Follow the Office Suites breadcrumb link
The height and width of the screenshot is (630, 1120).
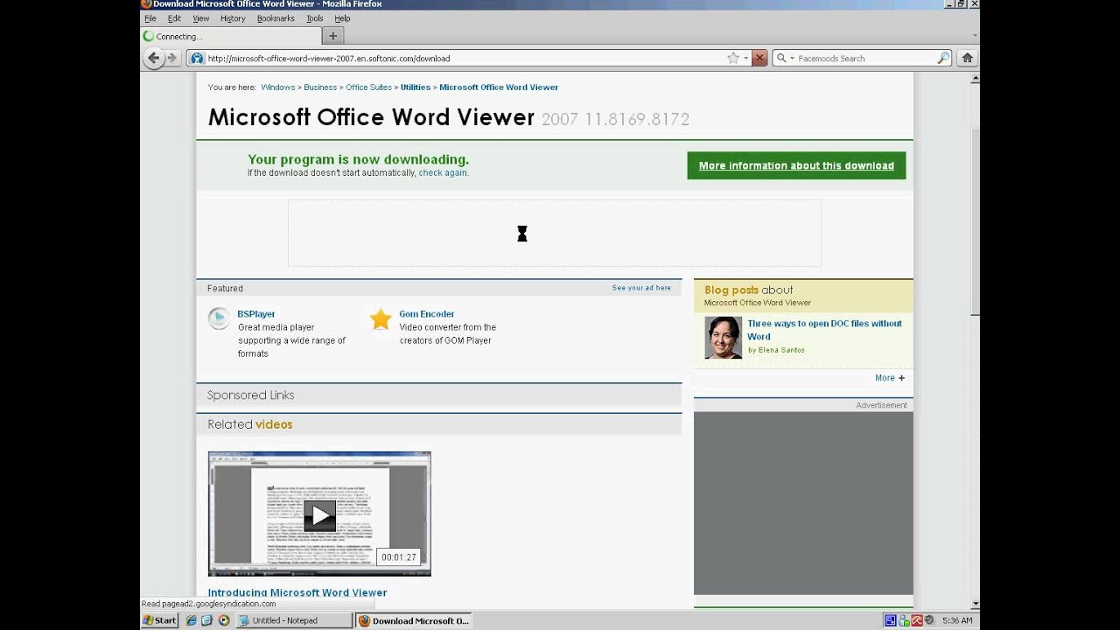click(368, 87)
